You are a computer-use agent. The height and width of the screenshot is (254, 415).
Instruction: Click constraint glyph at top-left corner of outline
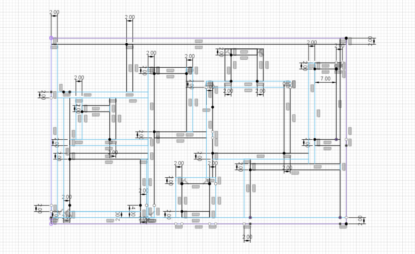point(55,41)
